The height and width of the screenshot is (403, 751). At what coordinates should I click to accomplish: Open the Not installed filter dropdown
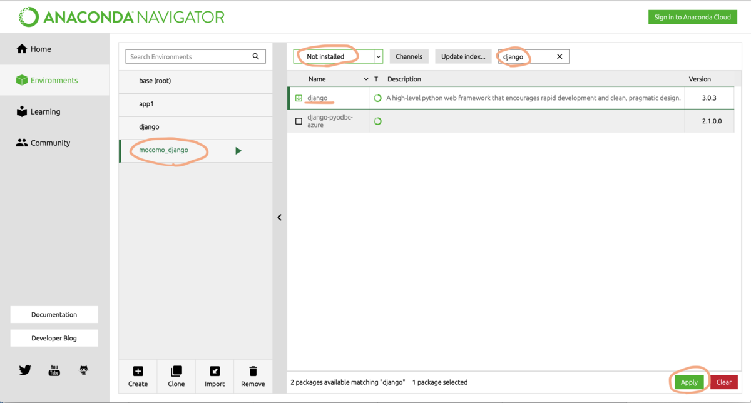[x=378, y=56]
